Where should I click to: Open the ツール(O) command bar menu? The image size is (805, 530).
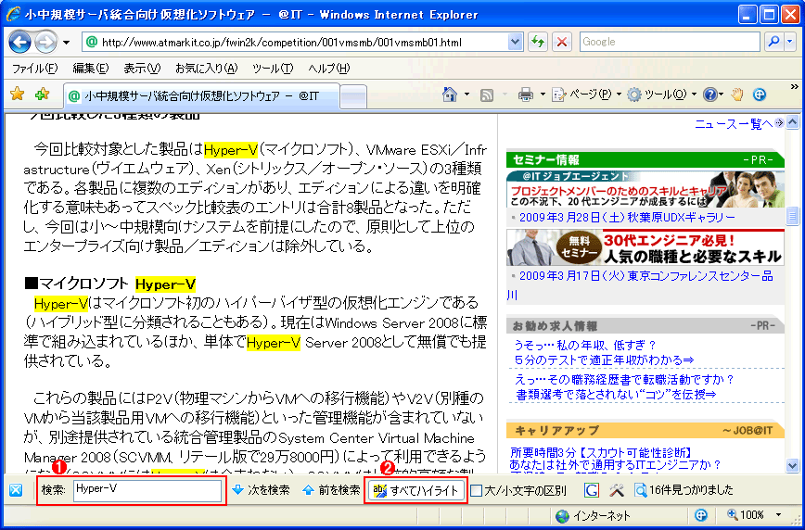tap(662, 95)
